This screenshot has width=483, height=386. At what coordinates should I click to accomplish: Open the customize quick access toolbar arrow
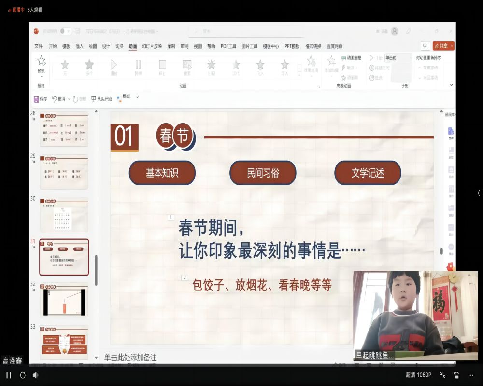[x=137, y=96]
